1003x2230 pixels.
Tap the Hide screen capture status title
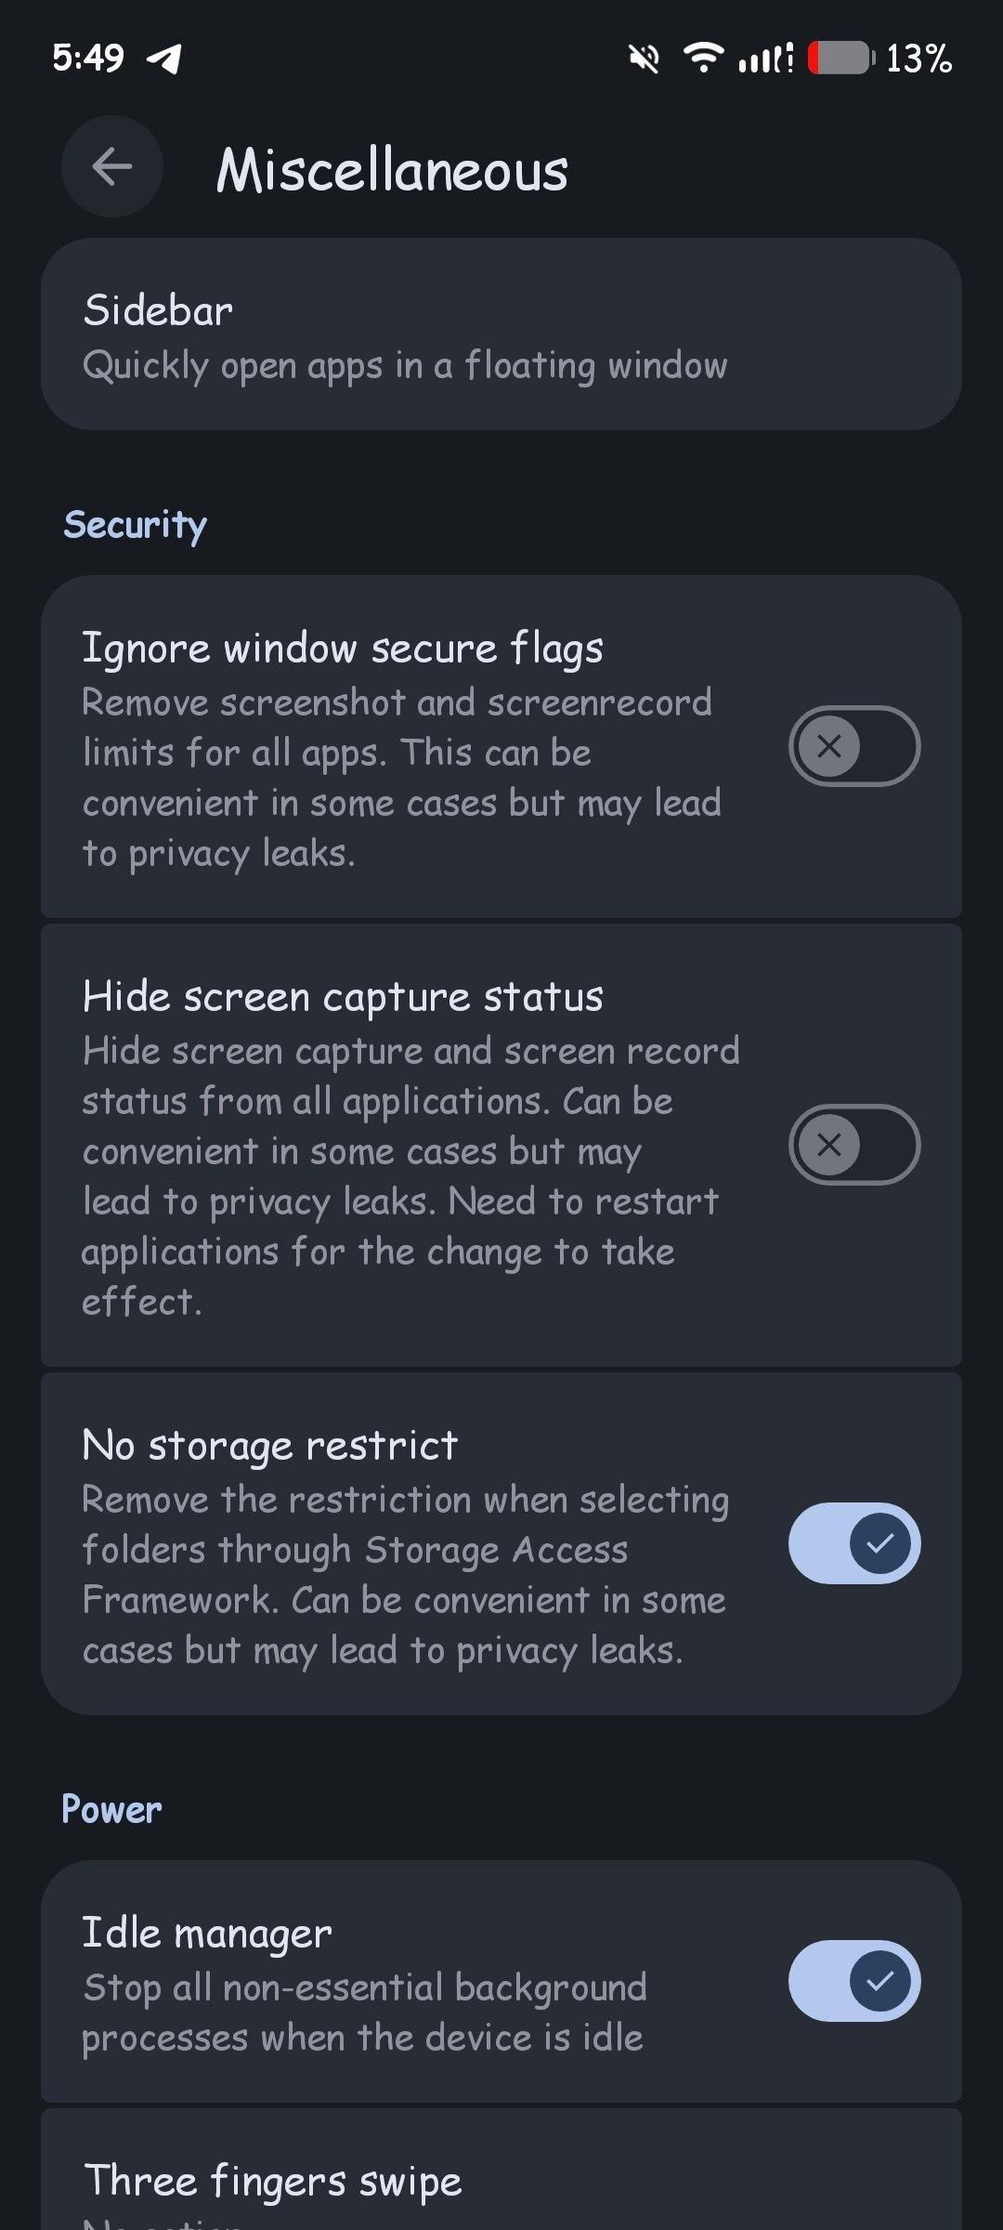343,997
